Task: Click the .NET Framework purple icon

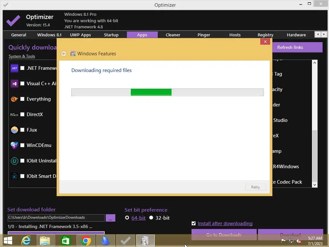Action: click(14, 68)
